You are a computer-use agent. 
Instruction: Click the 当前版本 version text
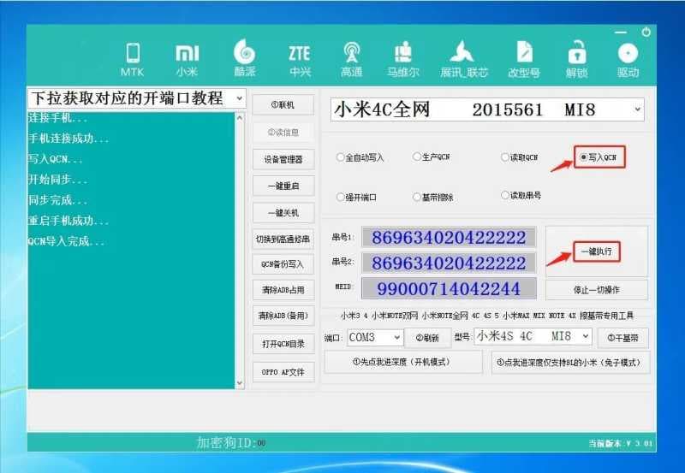pyautogui.click(x=620, y=443)
